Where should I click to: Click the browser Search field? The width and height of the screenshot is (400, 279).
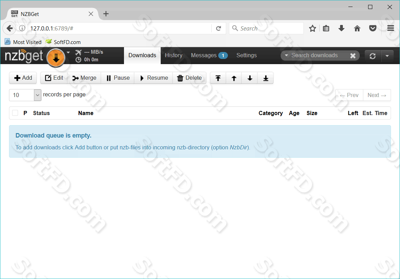coord(266,28)
